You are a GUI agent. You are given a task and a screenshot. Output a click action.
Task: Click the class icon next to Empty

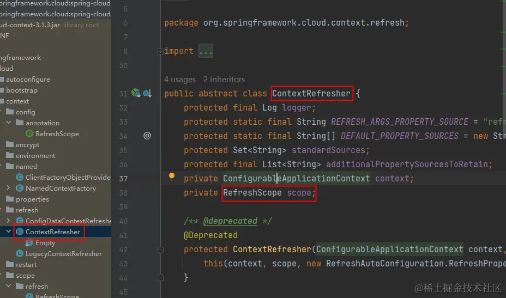click(x=29, y=242)
